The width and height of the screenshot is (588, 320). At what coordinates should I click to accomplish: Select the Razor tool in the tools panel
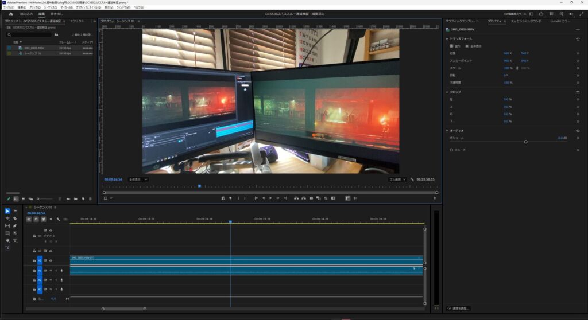(x=15, y=218)
